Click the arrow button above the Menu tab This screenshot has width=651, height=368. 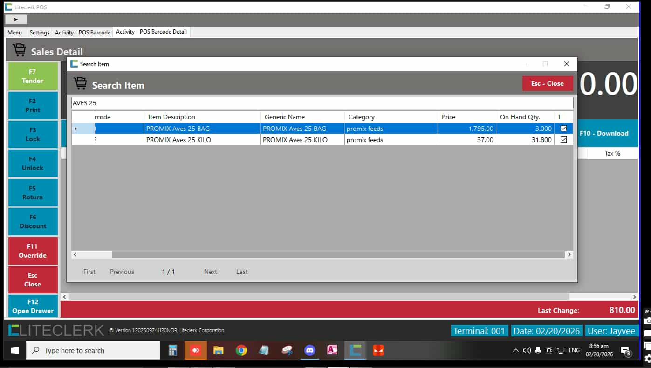click(16, 20)
